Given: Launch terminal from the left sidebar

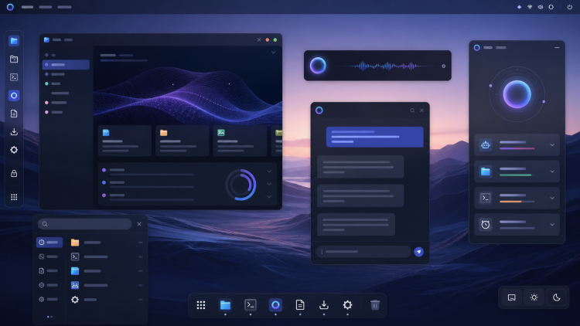Looking at the screenshot, I should click(14, 77).
